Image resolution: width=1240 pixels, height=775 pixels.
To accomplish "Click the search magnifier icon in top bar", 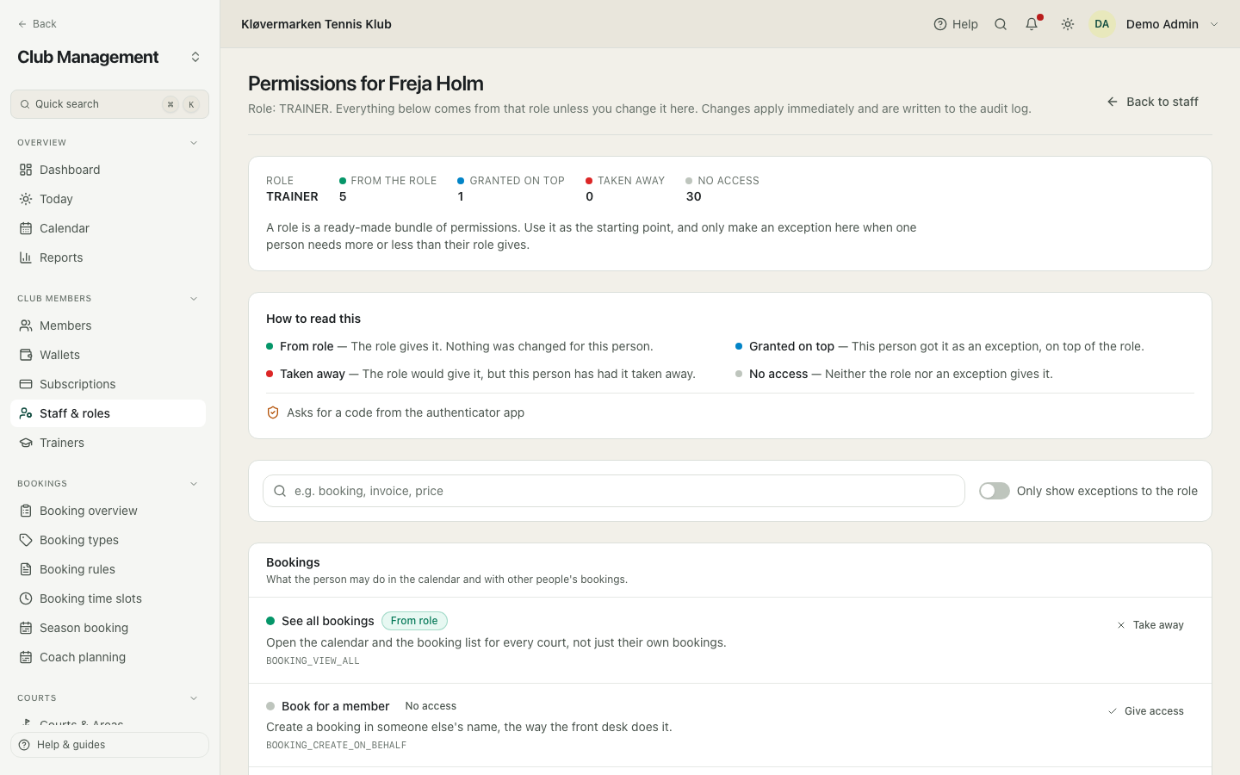I will click(x=1001, y=24).
